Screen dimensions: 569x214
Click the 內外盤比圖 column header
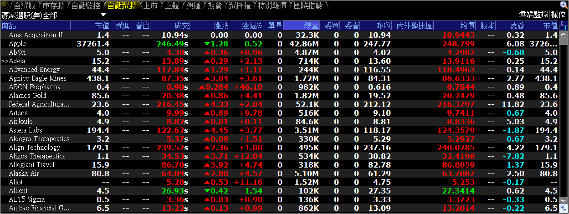click(x=414, y=25)
